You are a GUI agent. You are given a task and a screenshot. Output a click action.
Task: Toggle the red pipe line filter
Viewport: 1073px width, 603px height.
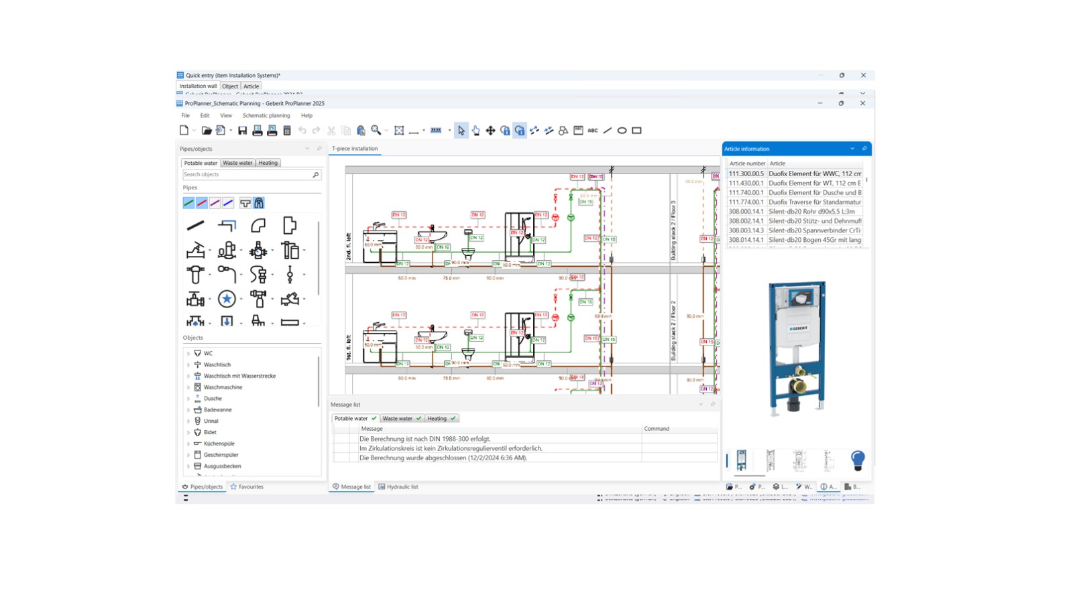(x=202, y=203)
